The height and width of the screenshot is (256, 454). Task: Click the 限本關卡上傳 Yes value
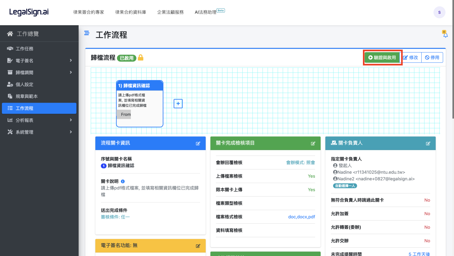(311, 190)
